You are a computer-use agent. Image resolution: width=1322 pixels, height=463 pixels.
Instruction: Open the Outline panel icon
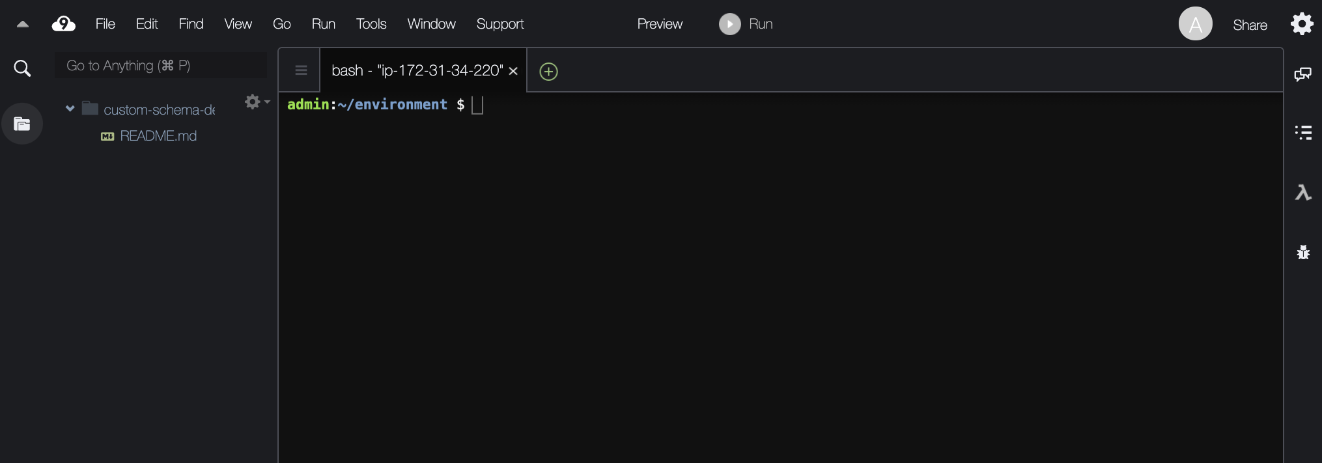pyautogui.click(x=1303, y=133)
